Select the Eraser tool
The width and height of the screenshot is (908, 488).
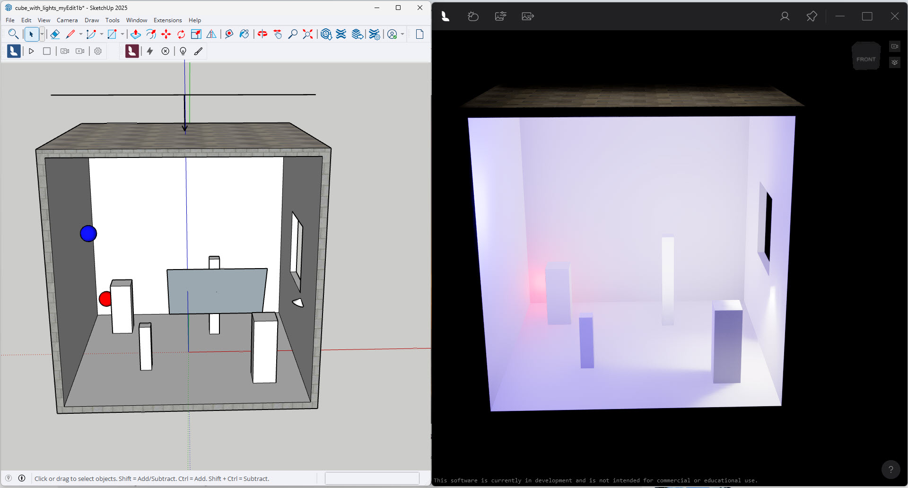pyautogui.click(x=55, y=34)
